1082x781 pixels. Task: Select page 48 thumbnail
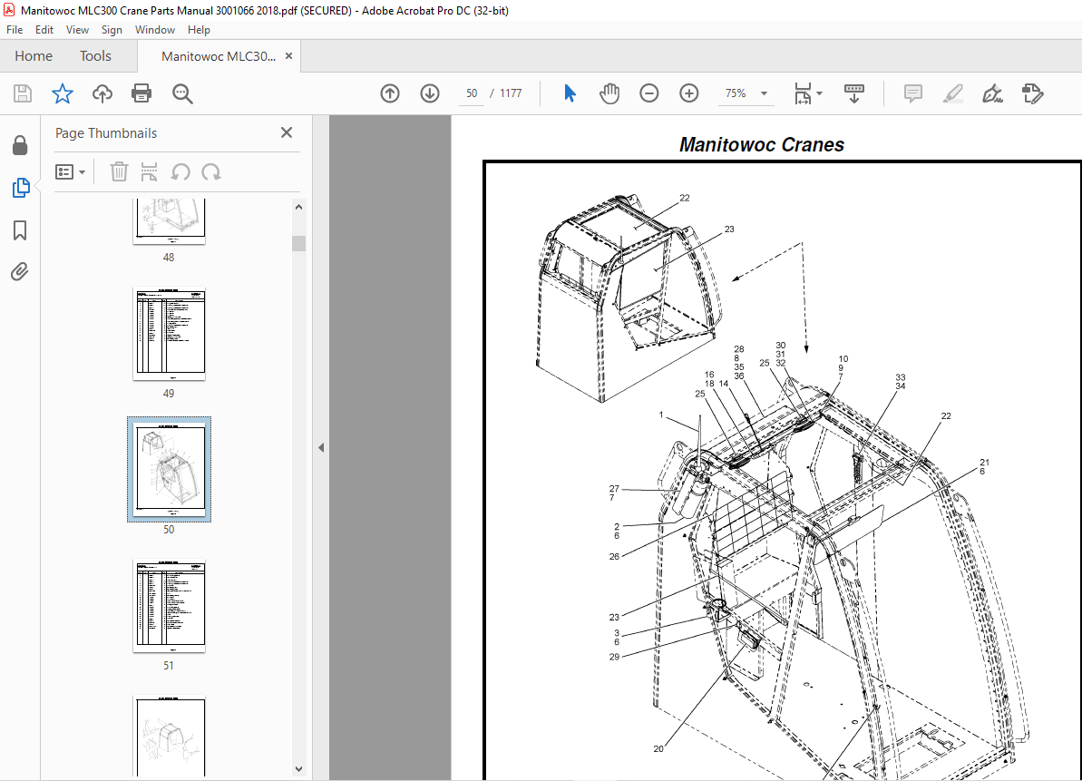pyautogui.click(x=169, y=220)
